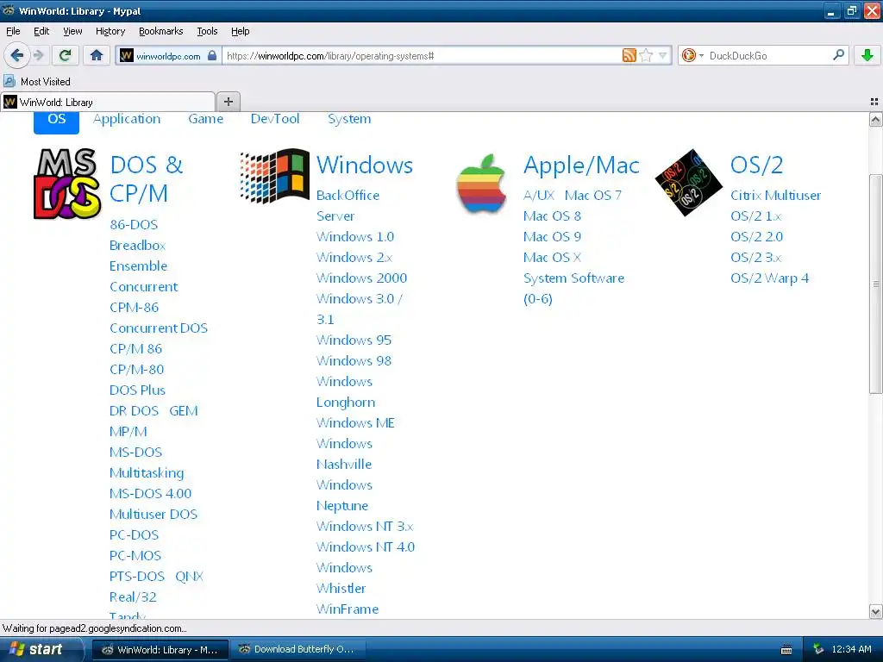Open the OS/2 heading link
Screen dimensions: 883x662
(756, 165)
